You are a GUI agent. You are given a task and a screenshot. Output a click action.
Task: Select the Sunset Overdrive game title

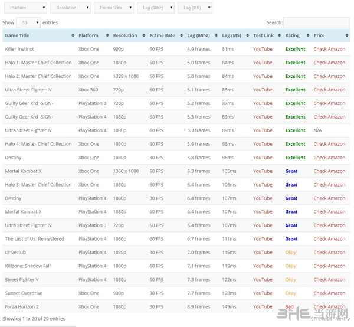[24, 293]
